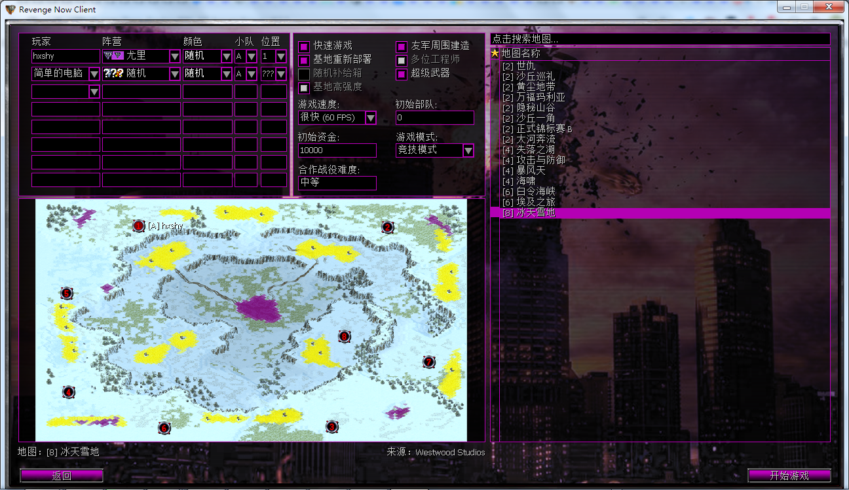The height and width of the screenshot is (490, 849).
Task: Select start position 4 marker on the map
Action: pyautogui.click(x=68, y=392)
